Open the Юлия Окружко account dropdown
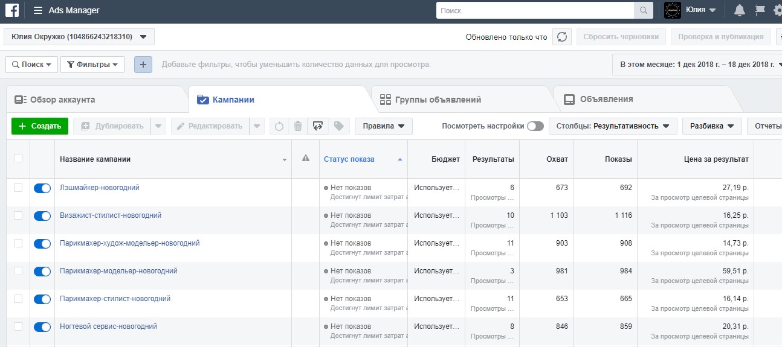782x347 pixels. [79, 37]
